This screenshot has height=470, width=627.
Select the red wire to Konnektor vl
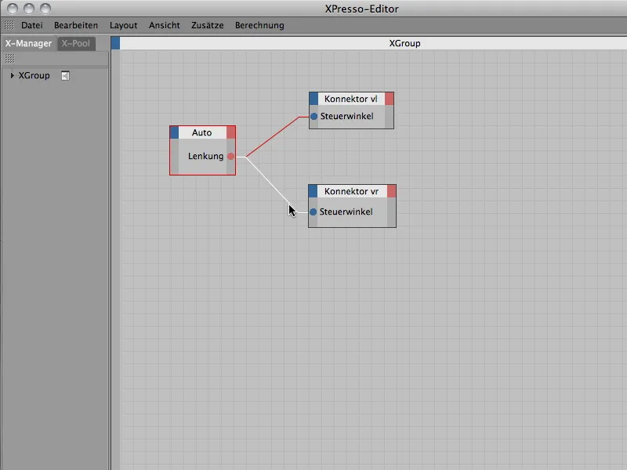pos(273,136)
